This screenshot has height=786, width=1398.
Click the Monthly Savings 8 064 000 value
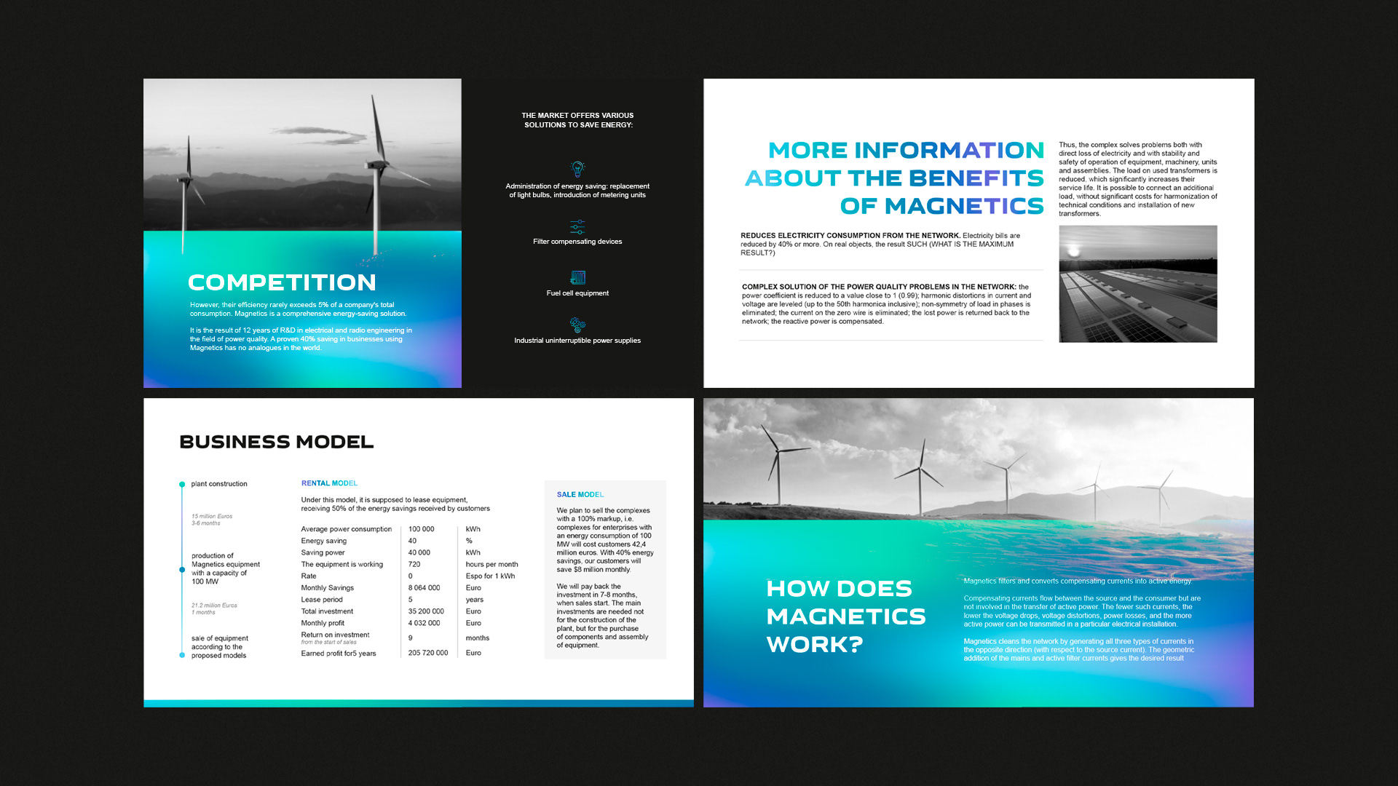pos(424,588)
